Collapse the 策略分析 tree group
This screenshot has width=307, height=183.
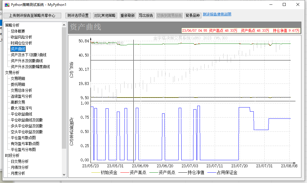(x=12, y=25)
